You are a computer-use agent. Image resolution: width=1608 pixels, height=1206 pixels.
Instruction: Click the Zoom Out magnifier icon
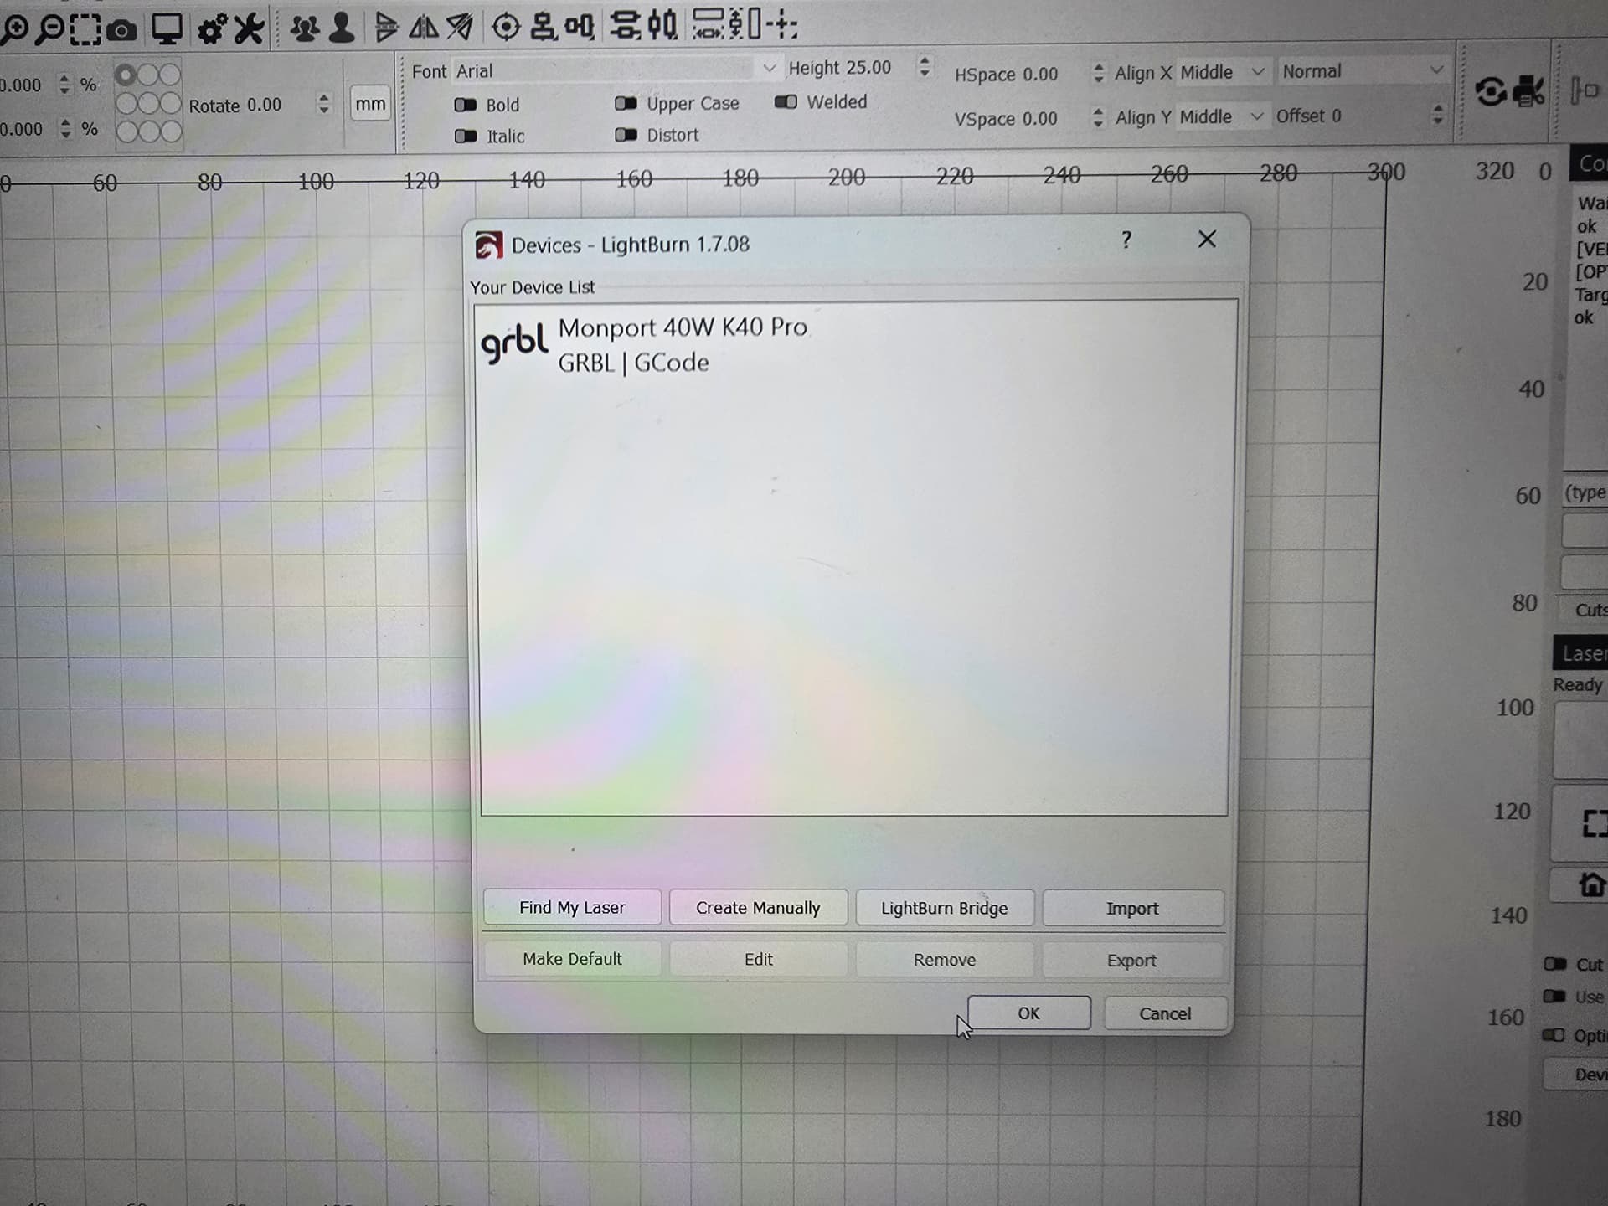pyautogui.click(x=51, y=29)
